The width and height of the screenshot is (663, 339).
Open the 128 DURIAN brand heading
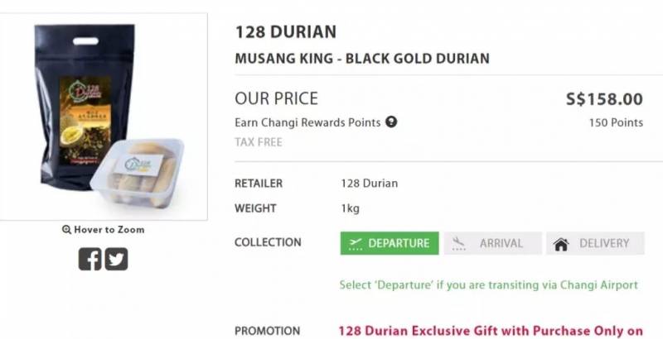(x=286, y=32)
